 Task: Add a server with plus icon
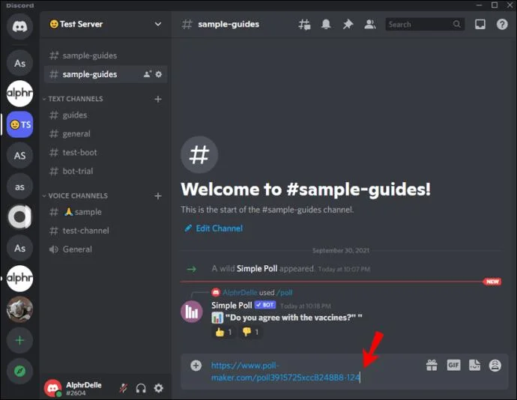19,340
